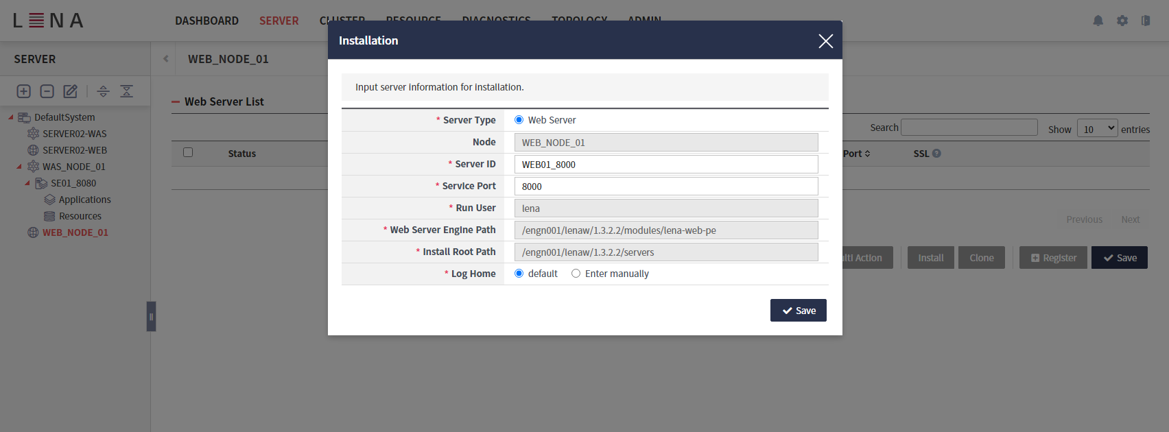
Task: Open the settings gear icon in header
Action: [1122, 21]
